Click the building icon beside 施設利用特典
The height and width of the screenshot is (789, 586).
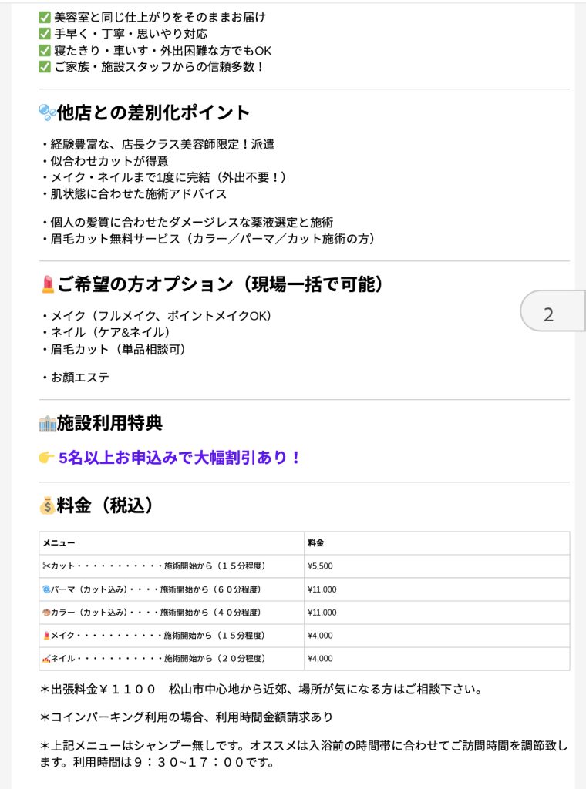(47, 423)
